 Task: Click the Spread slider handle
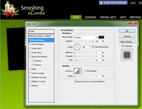[x=74, y=57]
